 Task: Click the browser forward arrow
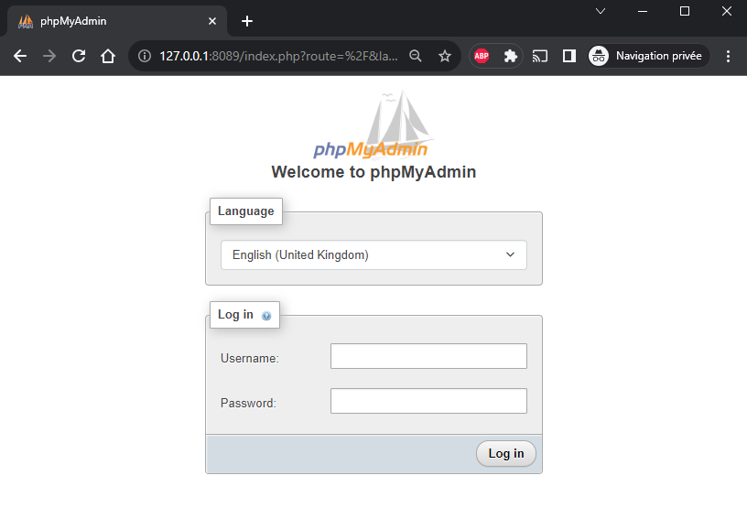(49, 56)
